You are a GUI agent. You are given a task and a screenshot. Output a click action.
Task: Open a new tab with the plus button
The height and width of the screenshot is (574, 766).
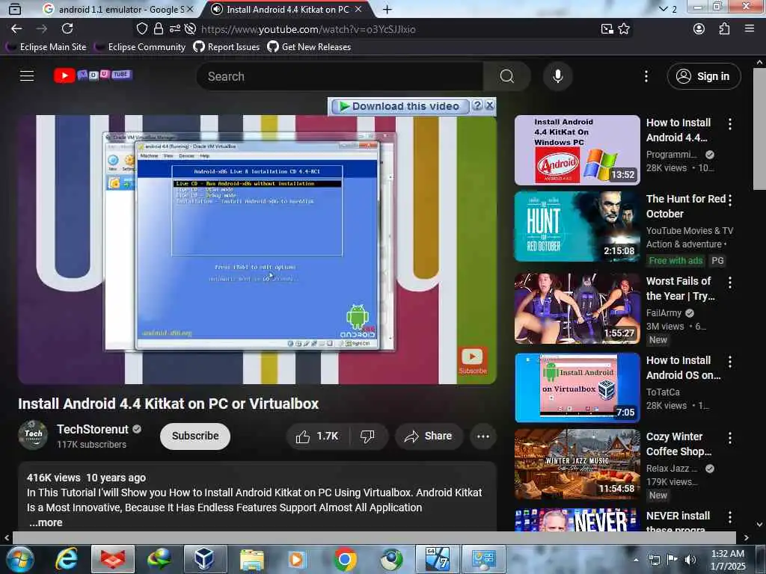click(x=387, y=9)
